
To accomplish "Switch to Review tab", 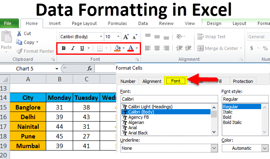I will (x=166, y=23).
